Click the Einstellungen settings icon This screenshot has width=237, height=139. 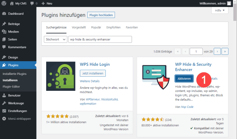pos(4,111)
